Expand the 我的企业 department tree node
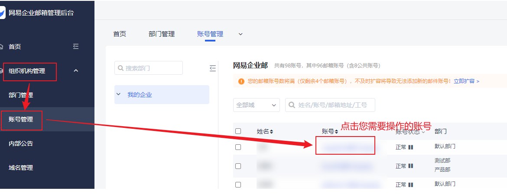 (118, 94)
